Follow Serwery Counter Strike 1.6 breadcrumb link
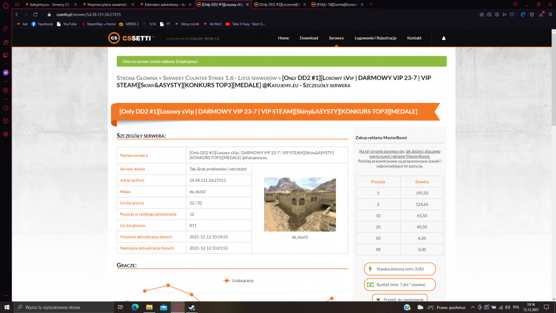 (220, 78)
